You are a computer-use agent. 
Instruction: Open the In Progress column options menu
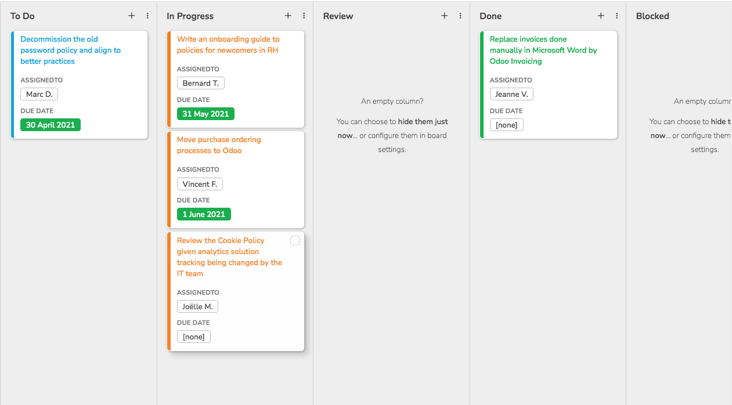tap(304, 16)
